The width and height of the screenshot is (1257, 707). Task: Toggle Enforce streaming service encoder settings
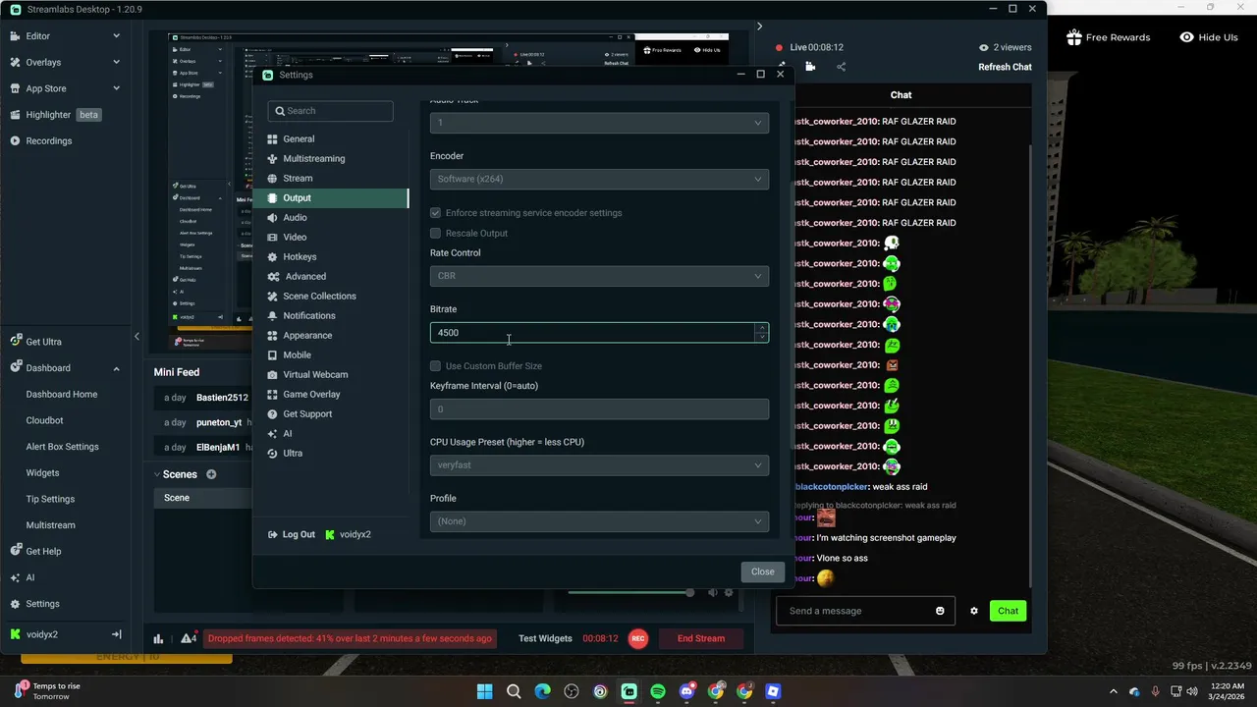(435, 212)
